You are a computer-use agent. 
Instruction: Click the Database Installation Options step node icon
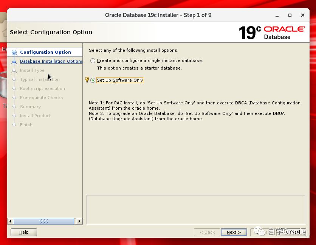[14, 62]
